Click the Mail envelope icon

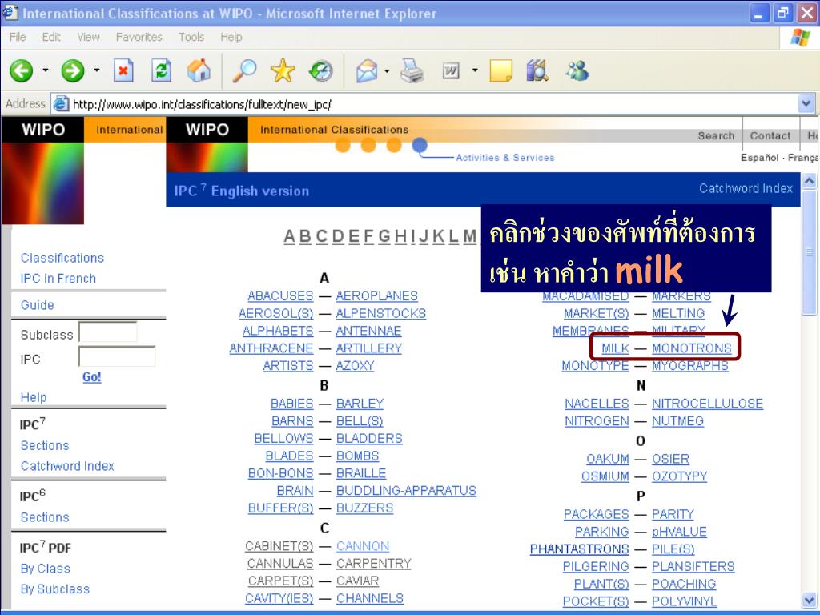coord(367,70)
